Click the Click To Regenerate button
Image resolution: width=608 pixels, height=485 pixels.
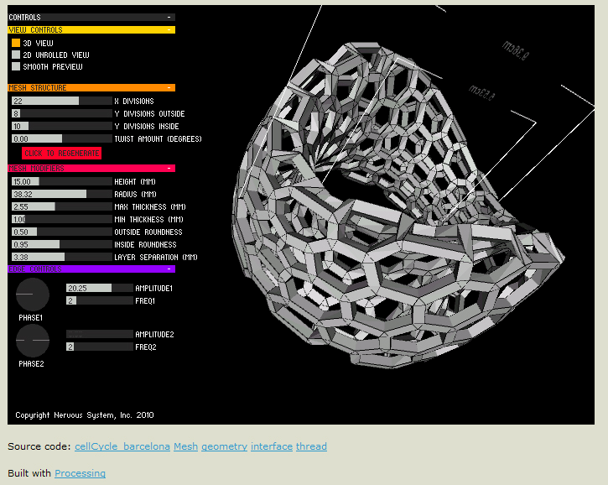(x=62, y=154)
